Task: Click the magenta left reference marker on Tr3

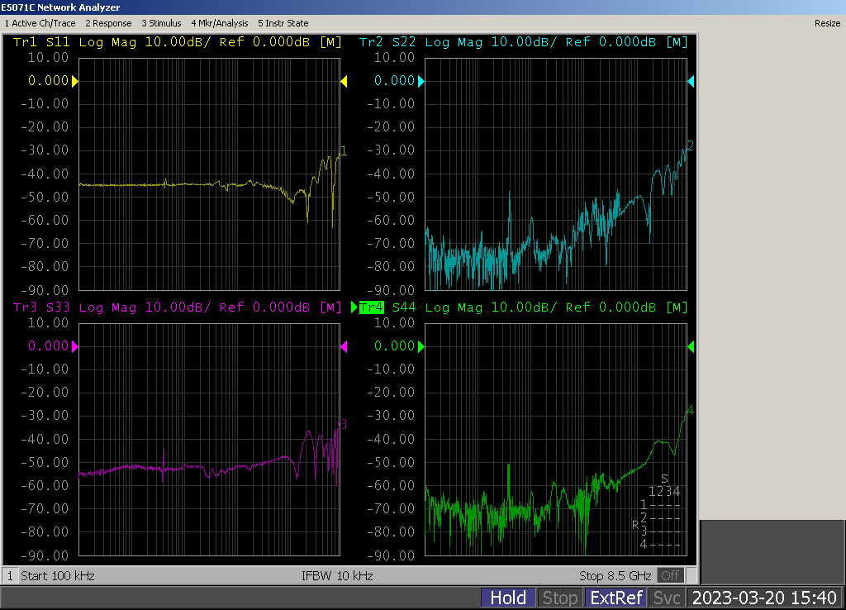Action: pos(75,347)
